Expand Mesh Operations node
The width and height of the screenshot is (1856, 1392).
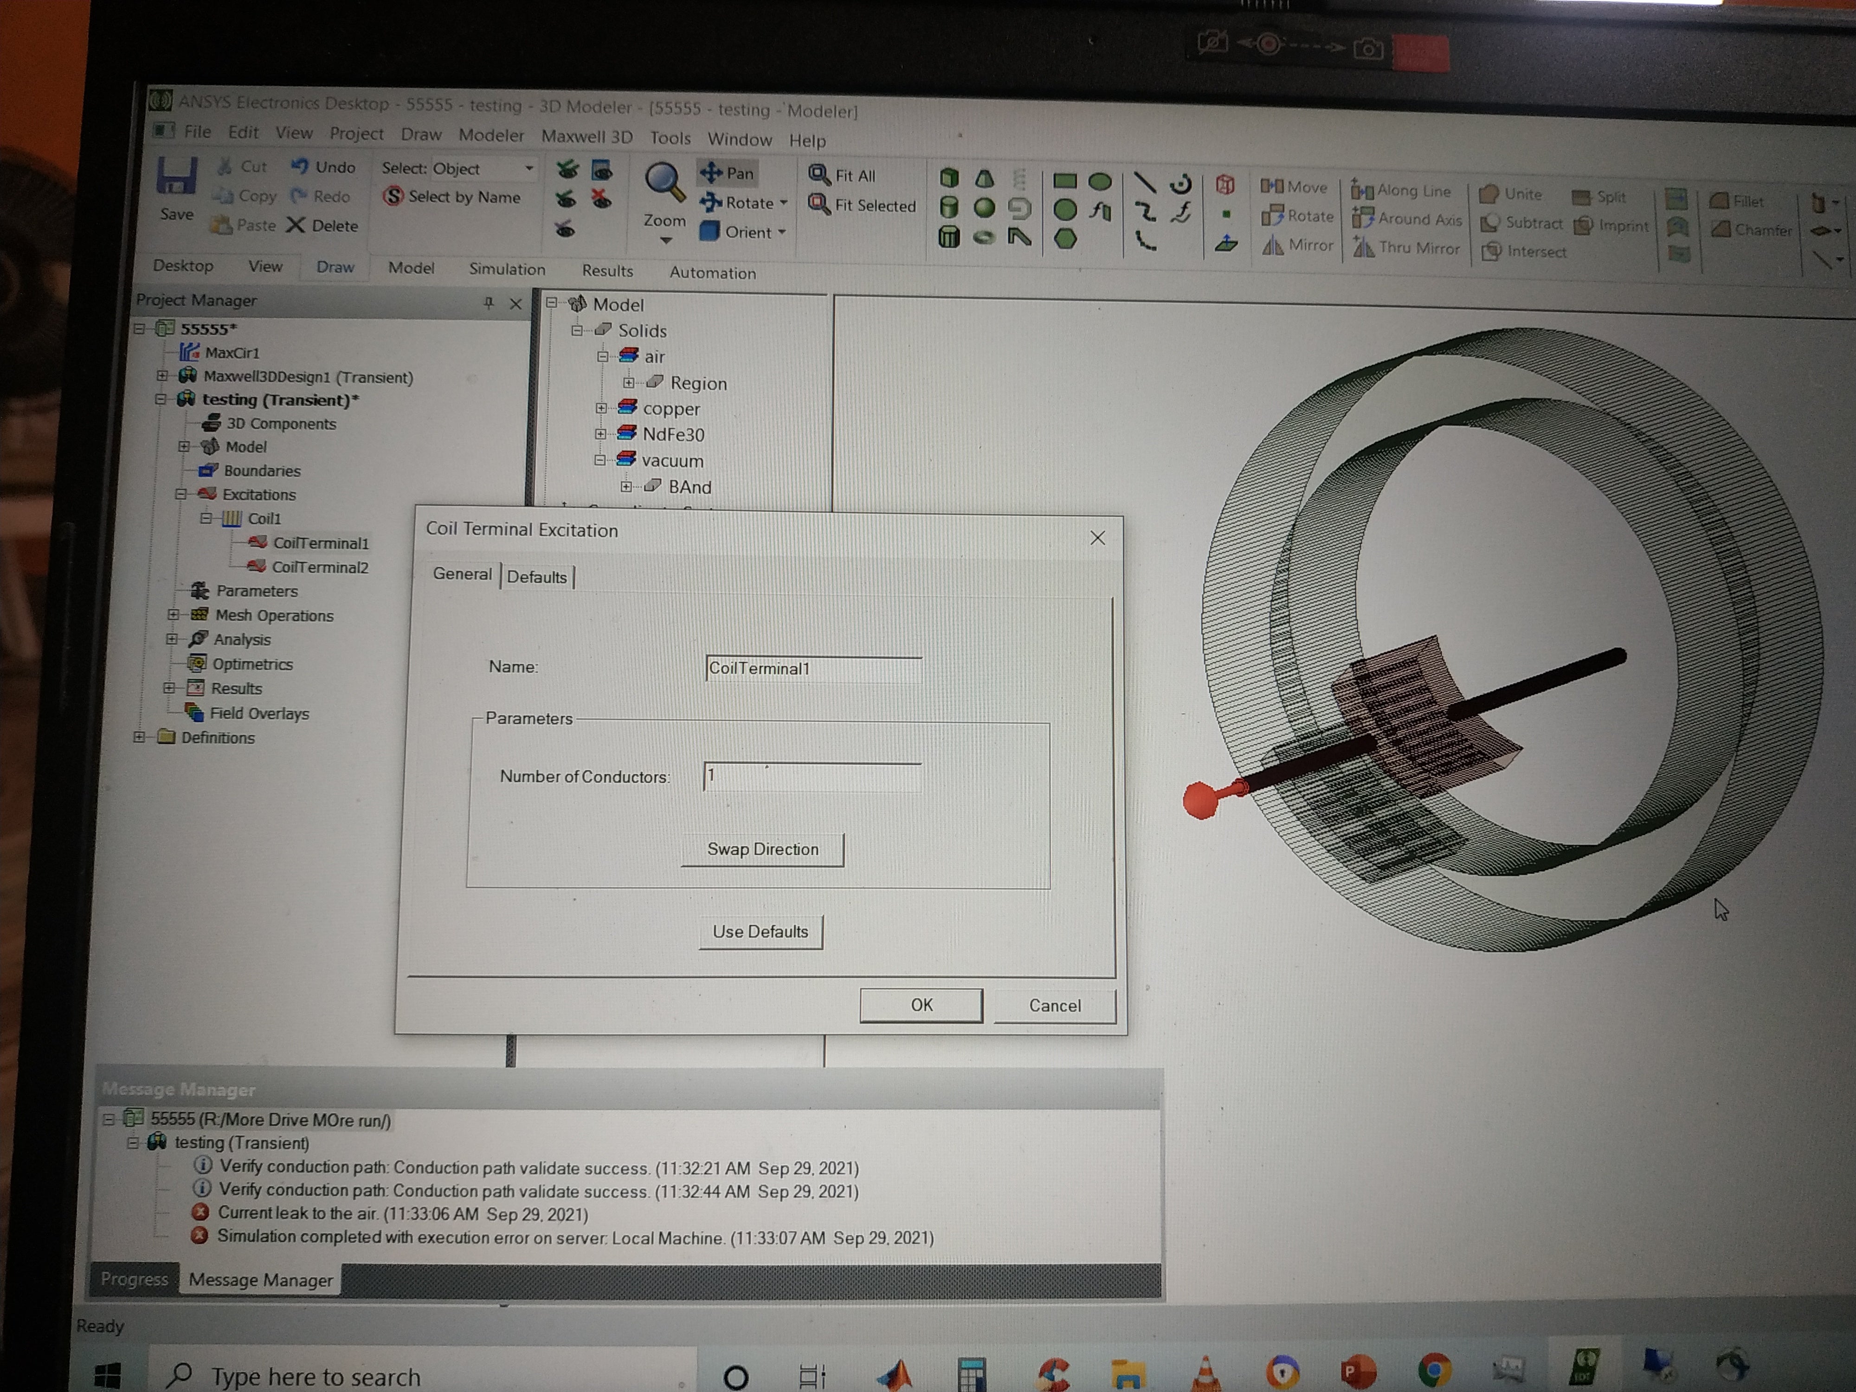pyautogui.click(x=173, y=614)
